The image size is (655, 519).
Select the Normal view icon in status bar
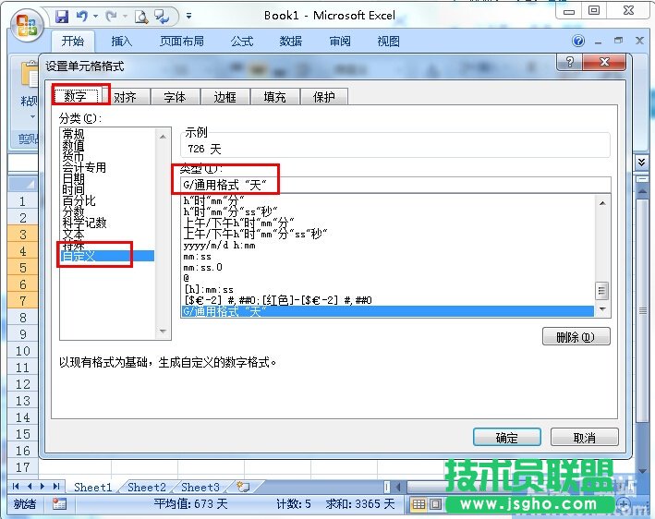point(418,504)
